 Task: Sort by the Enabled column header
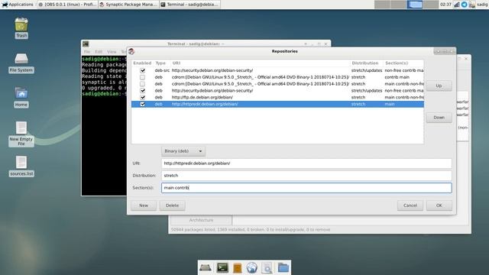click(142, 63)
